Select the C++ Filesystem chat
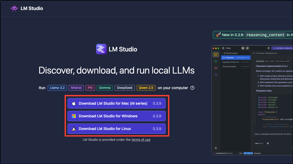 tap(236, 58)
